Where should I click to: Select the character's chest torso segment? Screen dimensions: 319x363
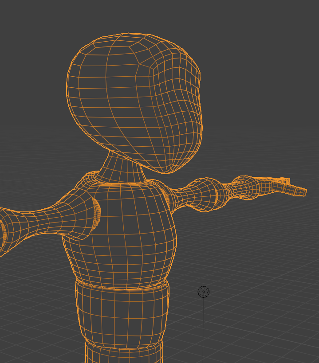tap(124, 230)
